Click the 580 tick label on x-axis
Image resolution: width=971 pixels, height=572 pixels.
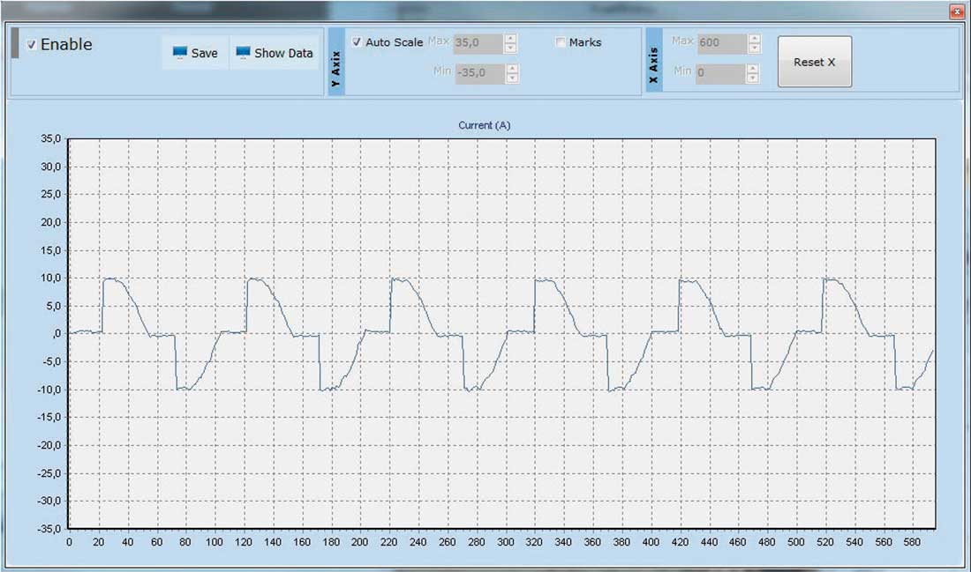(912, 542)
